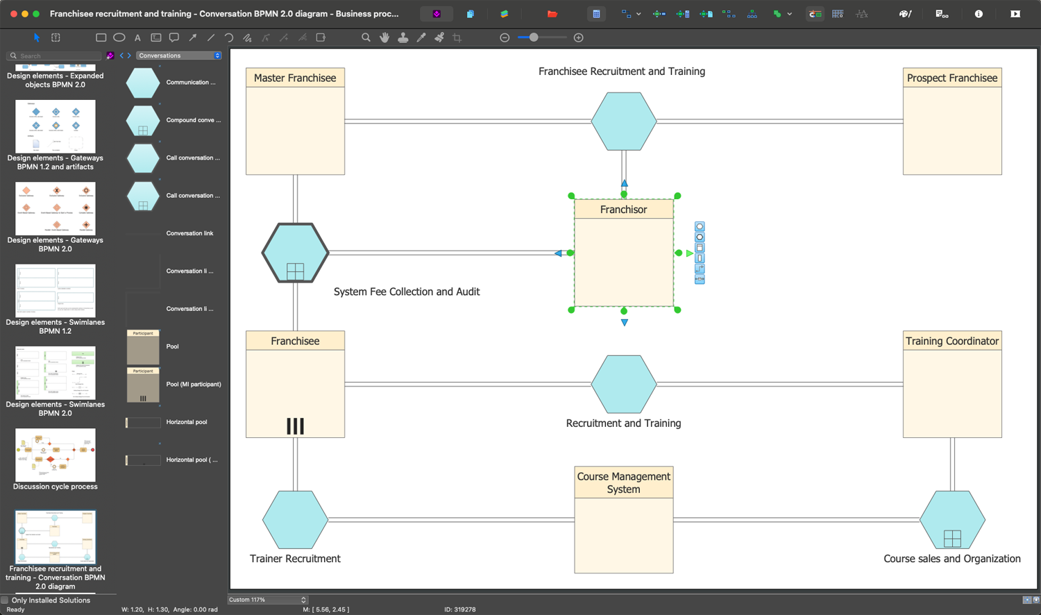The height and width of the screenshot is (615, 1041).
Task: Open the Info inspector icon
Action: [979, 14]
